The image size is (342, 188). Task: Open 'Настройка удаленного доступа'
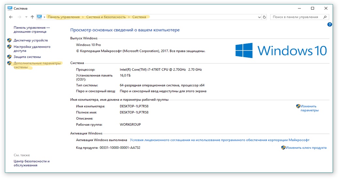(x=32, y=49)
